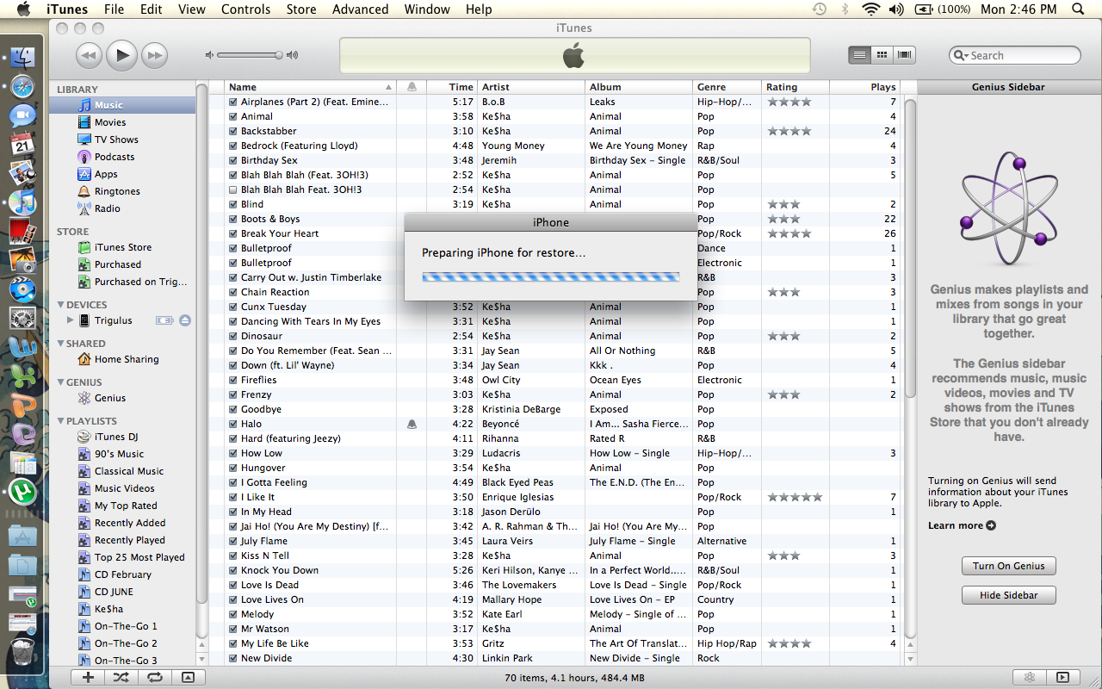Screen dimensions: 1102x689
Task: Open Finder from the Dock
Action: pyautogui.click(x=23, y=59)
